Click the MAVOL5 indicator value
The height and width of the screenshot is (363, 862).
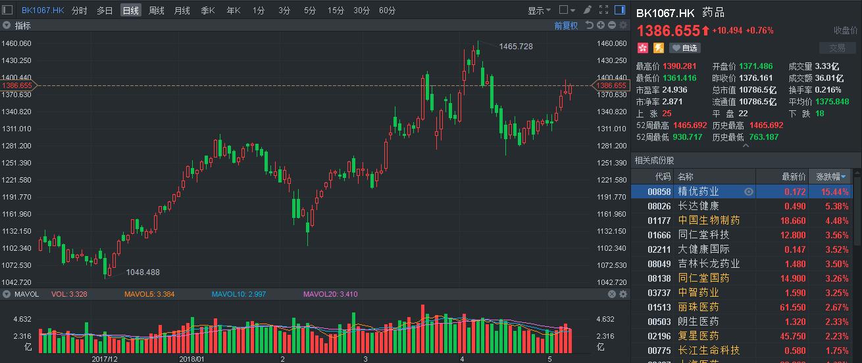[x=149, y=294]
